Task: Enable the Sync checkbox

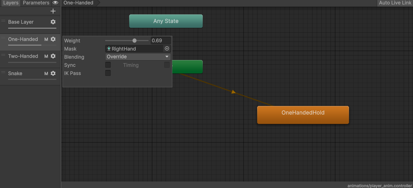Action: click(108, 65)
